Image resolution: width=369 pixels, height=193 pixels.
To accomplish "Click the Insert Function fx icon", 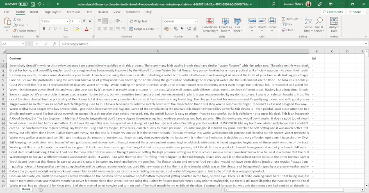I will click(54, 44).
